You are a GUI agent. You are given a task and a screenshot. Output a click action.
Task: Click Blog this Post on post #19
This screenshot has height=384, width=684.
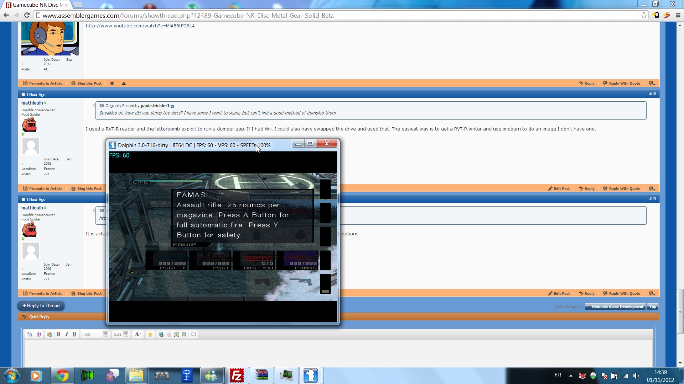coord(87,293)
